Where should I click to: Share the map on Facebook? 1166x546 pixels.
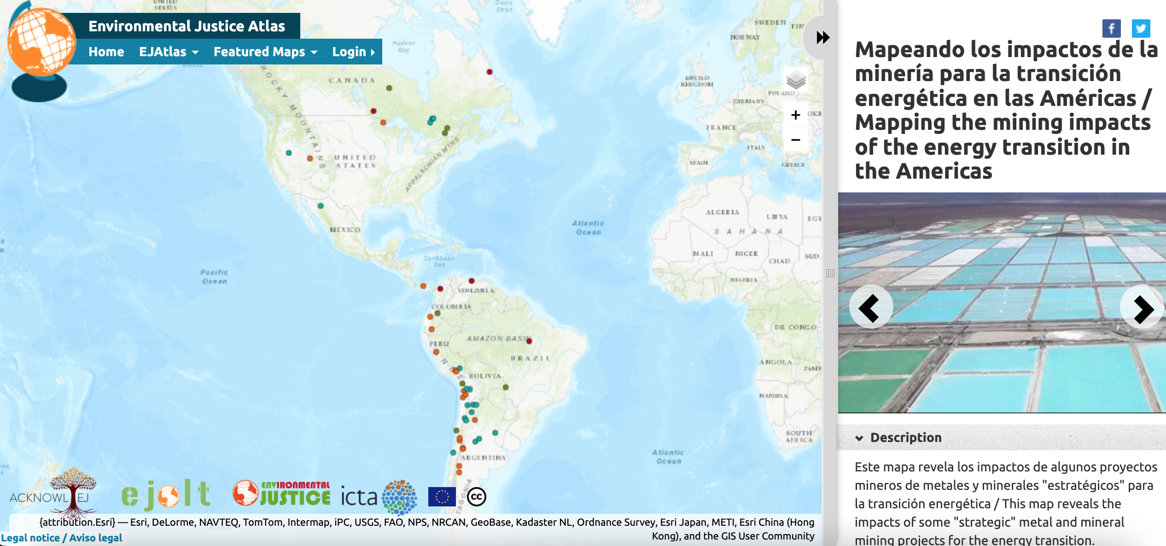pyautogui.click(x=1111, y=29)
